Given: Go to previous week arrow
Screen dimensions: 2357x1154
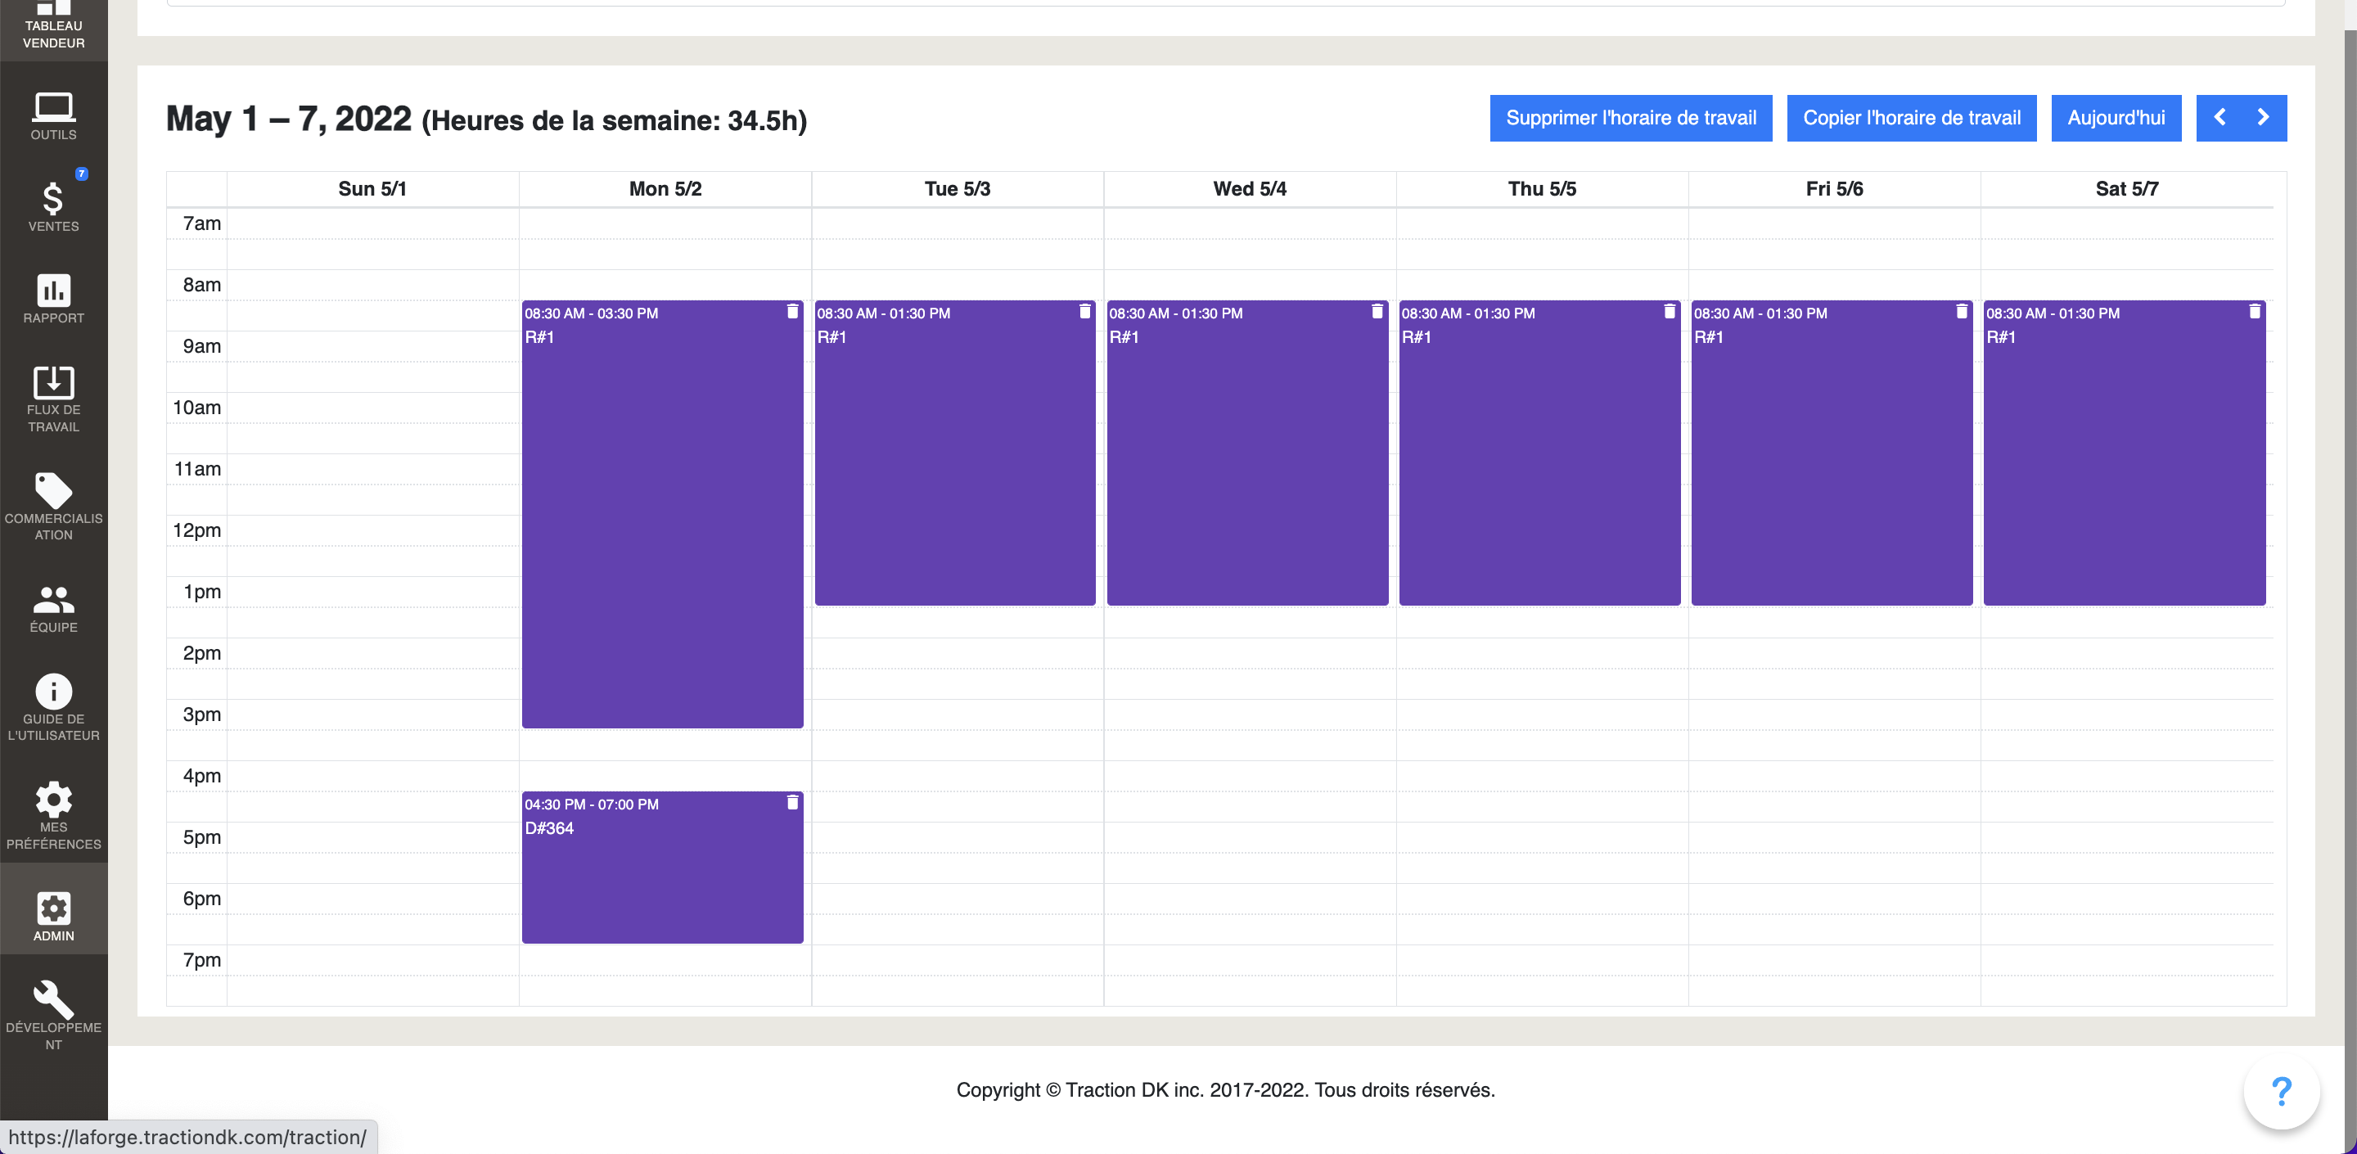Looking at the screenshot, I should (x=2220, y=118).
